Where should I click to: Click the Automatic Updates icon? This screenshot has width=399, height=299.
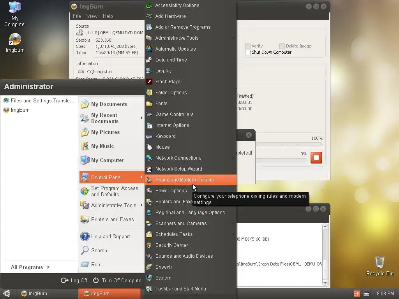[x=149, y=49]
